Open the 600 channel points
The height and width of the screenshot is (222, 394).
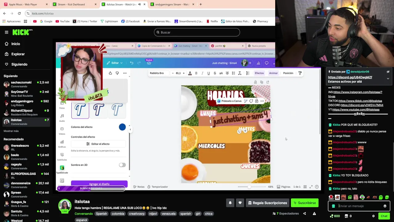click(x=335, y=216)
